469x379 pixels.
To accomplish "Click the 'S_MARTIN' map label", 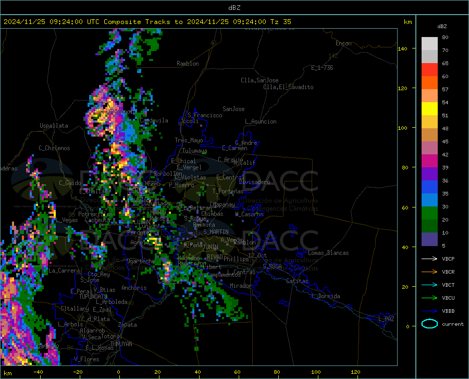I will pos(216,232).
